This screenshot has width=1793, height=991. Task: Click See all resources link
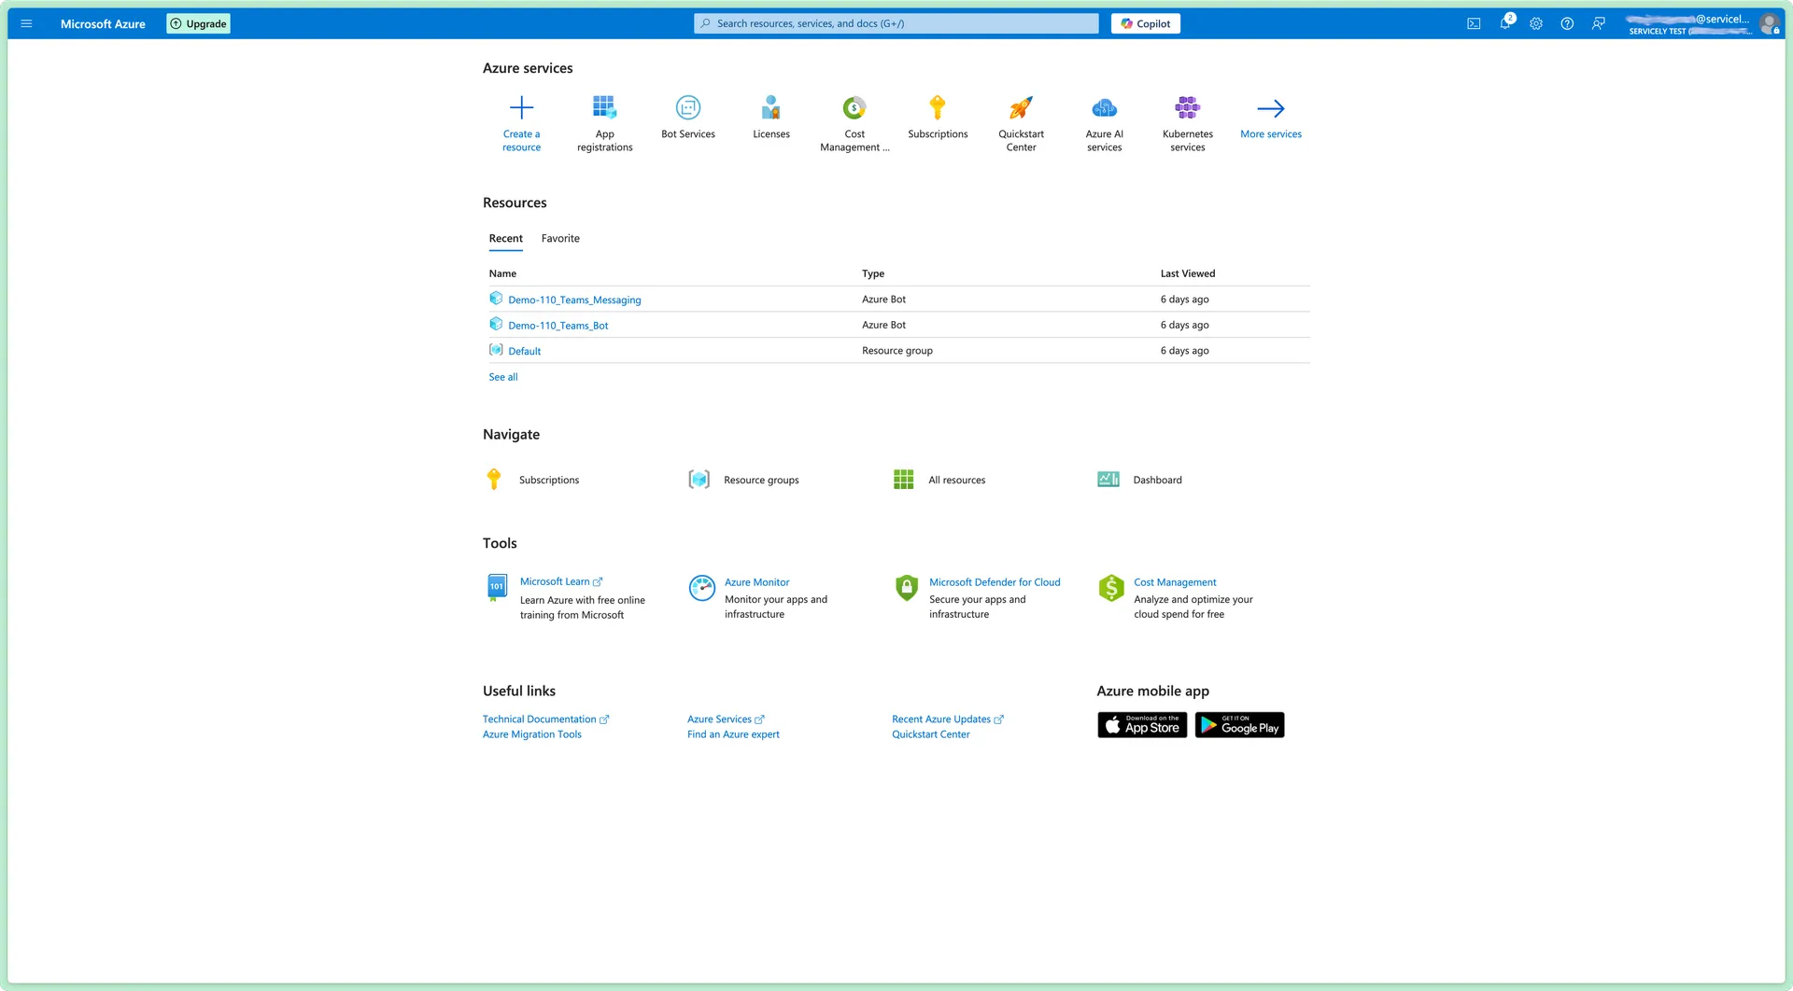(503, 377)
